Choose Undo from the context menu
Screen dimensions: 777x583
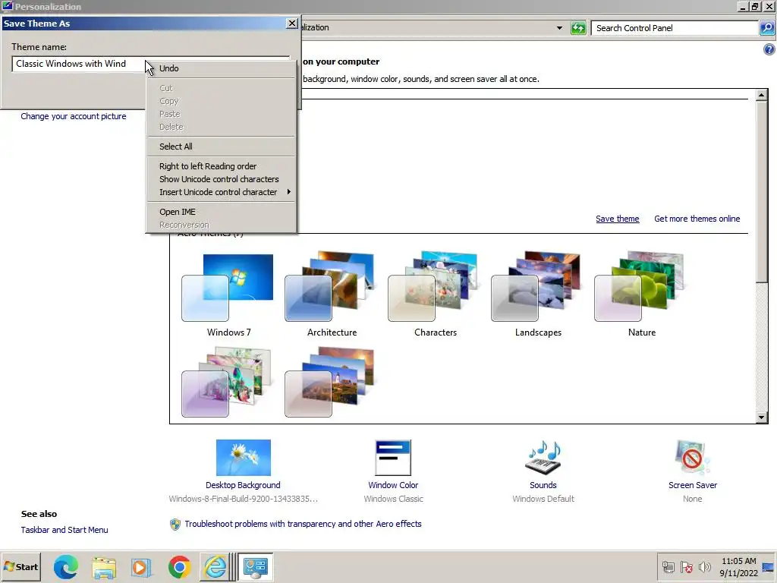pyautogui.click(x=221, y=68)
